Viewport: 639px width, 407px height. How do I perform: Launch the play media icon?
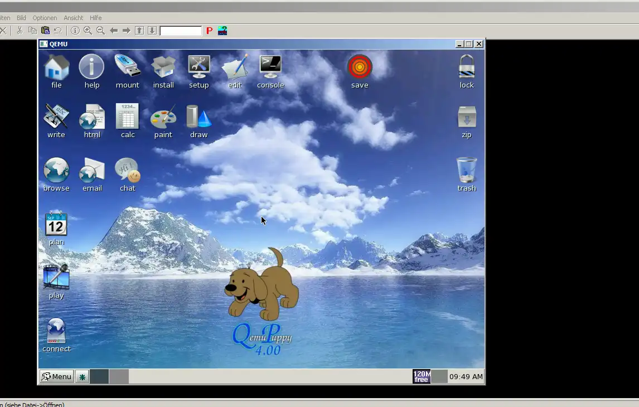(x=56, y=277)
